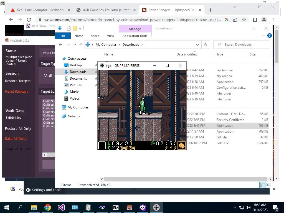Sort files by Size column

252,54
